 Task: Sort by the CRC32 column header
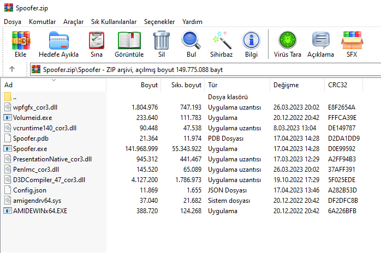click(343, 85)
